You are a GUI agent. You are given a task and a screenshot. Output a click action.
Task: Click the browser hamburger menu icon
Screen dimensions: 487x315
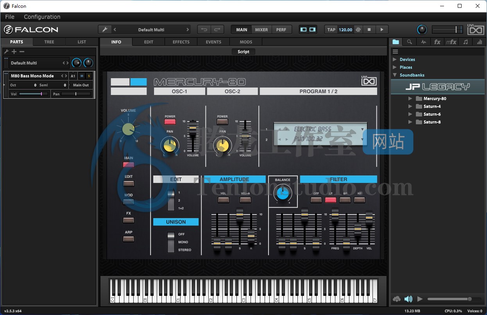(x=395, y=52)
